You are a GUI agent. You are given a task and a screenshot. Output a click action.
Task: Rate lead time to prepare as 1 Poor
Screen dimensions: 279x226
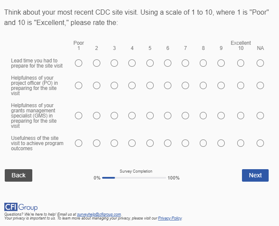(x=79, y=63)
